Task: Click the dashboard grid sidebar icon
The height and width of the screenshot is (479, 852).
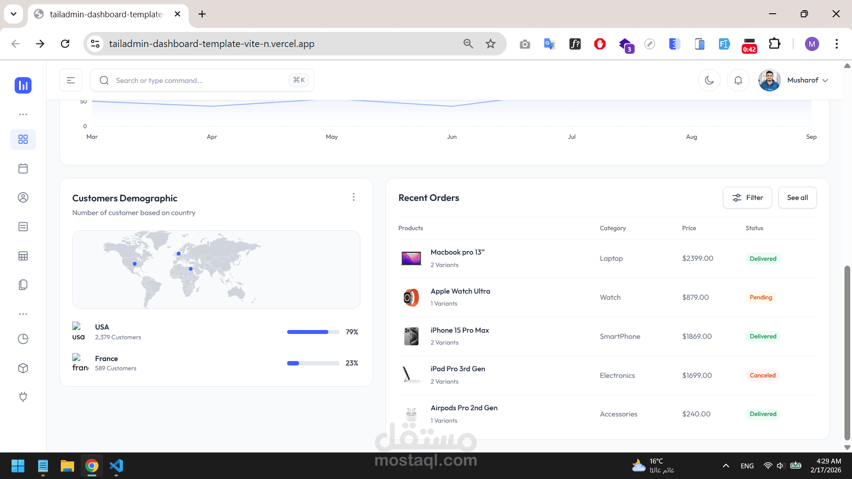Action: click(x=23, y=139)
